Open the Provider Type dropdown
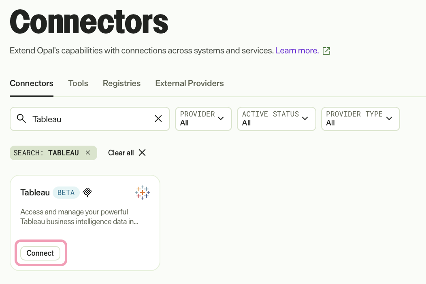The image size is (426, 284). pyautogui.click(x=360, y=119)
